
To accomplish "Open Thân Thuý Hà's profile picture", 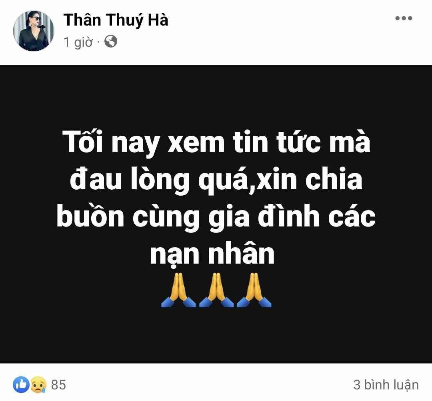I will (34, 30).
